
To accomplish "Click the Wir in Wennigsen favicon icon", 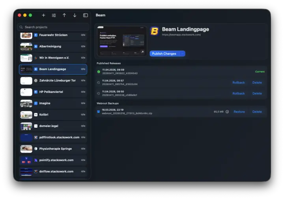I will [36, 58].
